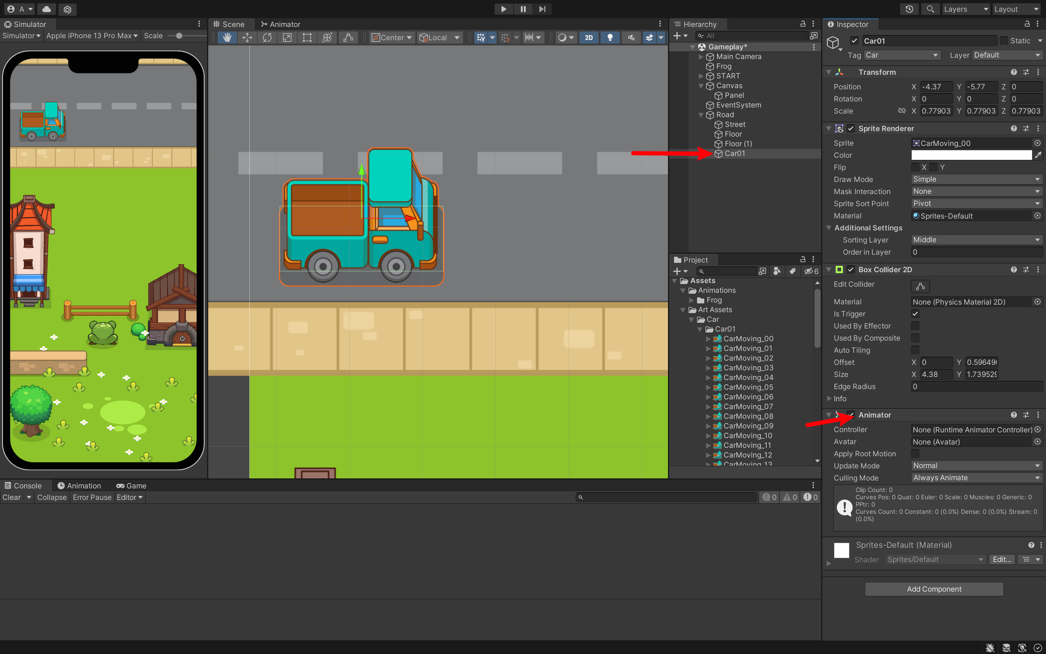Pick color with the eyedropper icon

point(1038,155)
